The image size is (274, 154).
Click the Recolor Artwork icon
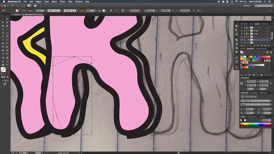(111, 11)
